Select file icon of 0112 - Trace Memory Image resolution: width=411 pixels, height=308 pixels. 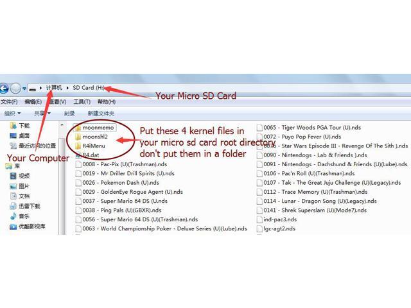tap(259, 192)
